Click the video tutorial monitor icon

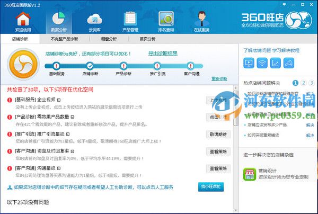point(249,63)
